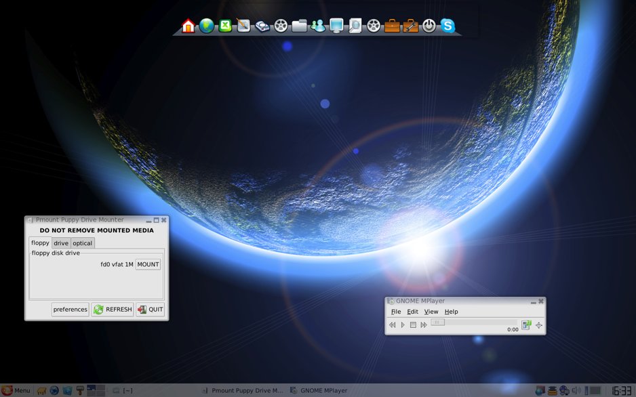Image resolution: width=636 pixels, height=397 pixels.
Task: Click fast forward in GNOME MPlayer
Action: tap(424, 325)
